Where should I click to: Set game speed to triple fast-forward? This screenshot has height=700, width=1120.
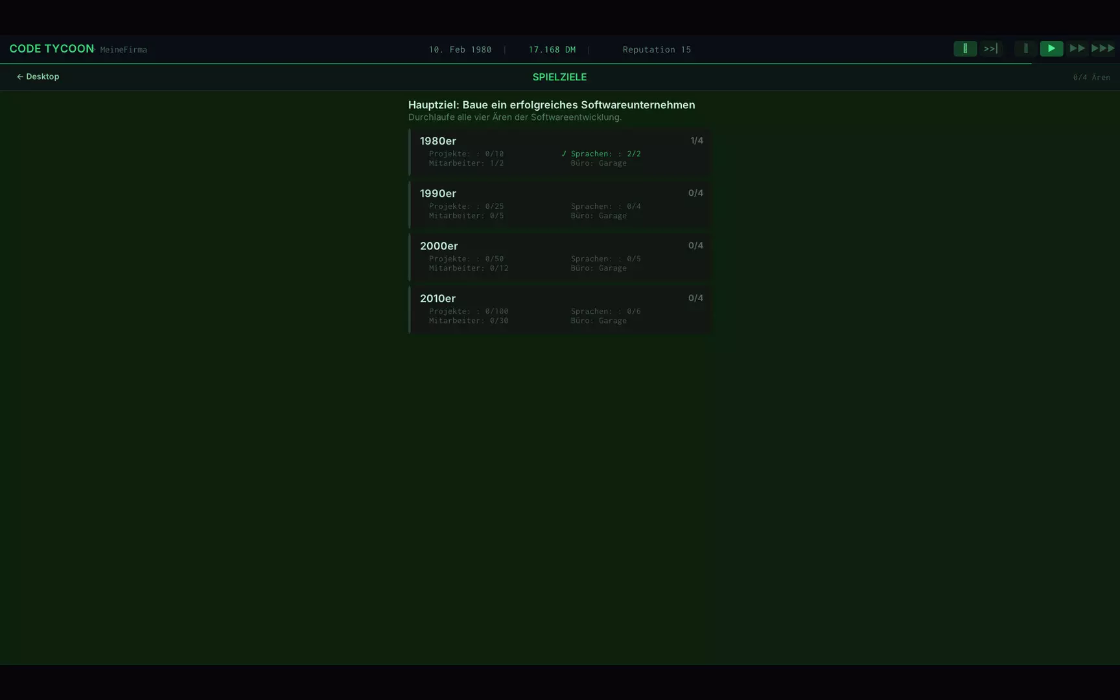pos(1102,49)
